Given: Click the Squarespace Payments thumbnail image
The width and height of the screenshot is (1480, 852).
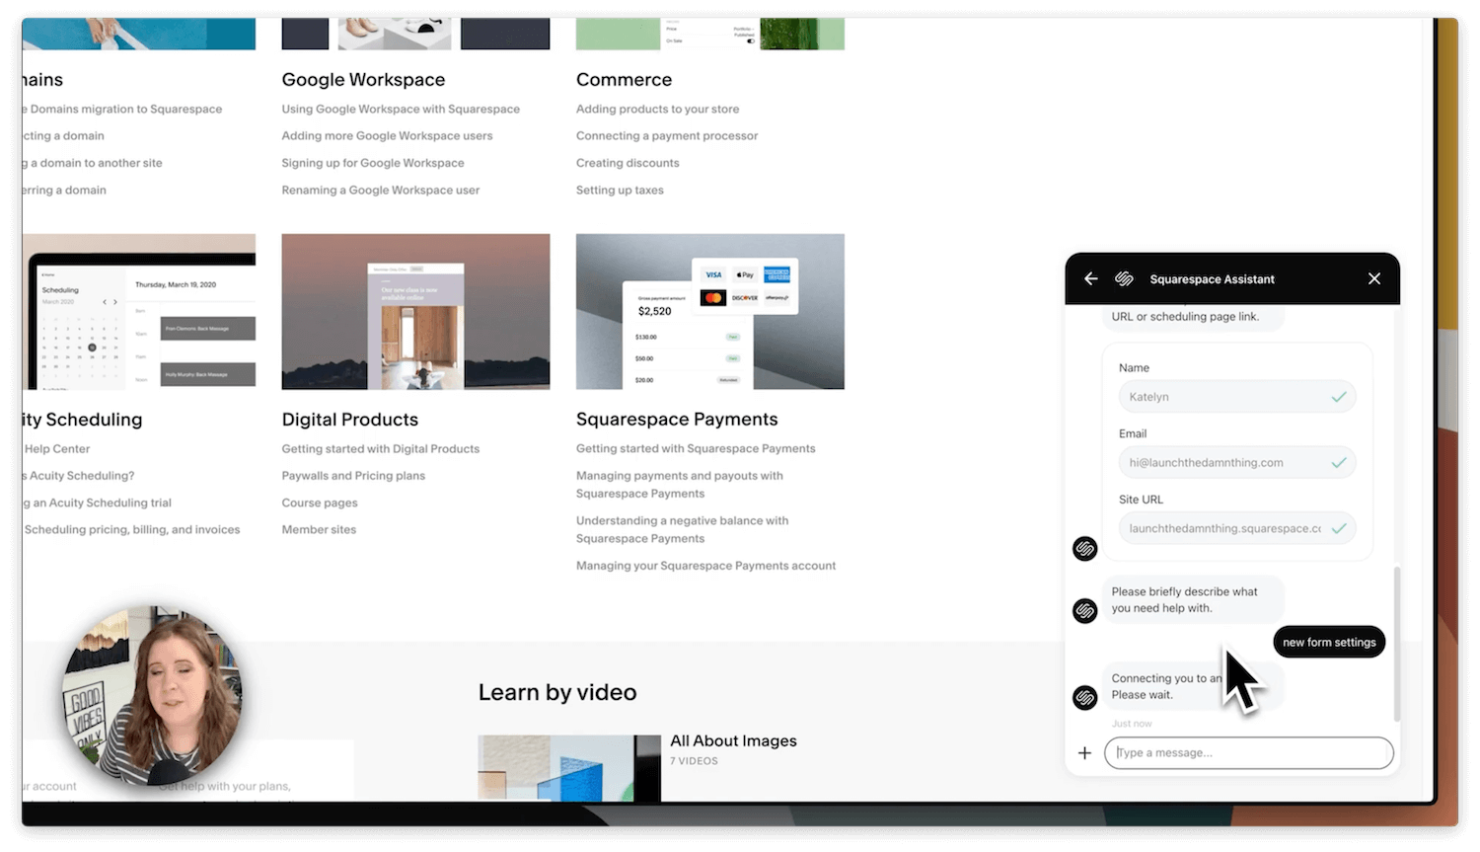Looking at the screenshot, I should [710, 312].
